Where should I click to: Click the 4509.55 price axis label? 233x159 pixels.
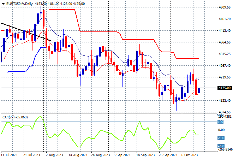click(x=224, y=7)
